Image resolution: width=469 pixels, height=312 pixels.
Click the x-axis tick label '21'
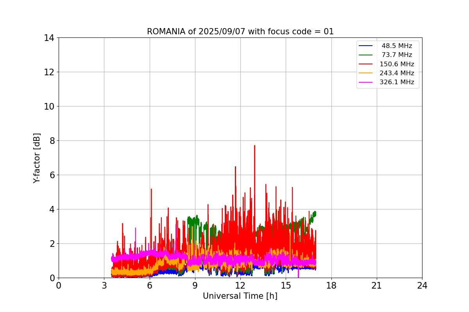(x=377, y=285)
